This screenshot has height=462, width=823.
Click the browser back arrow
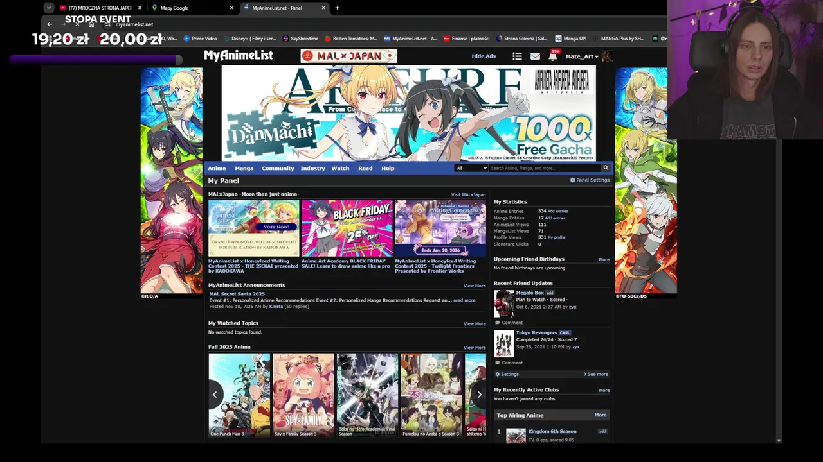tap(50, 24)
